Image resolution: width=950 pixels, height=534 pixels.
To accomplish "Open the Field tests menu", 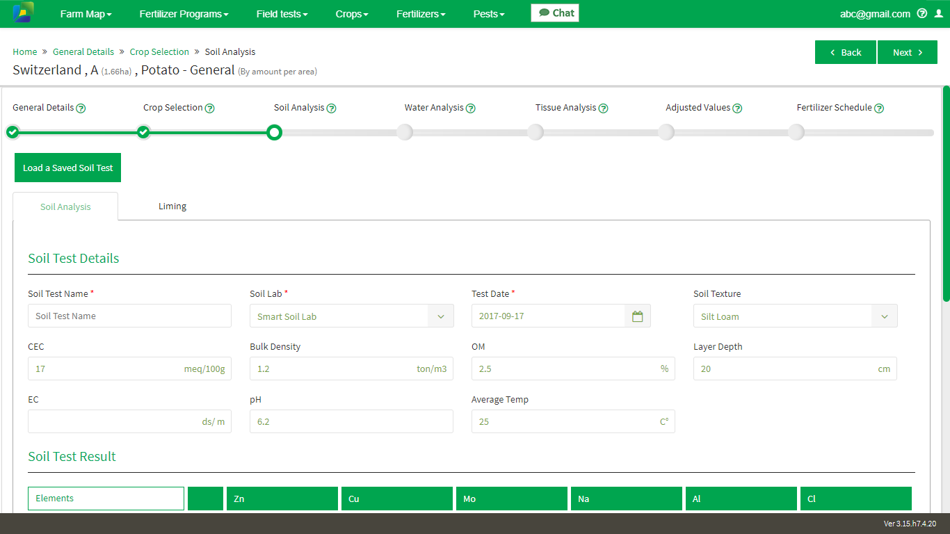I will tap(282, 14).
